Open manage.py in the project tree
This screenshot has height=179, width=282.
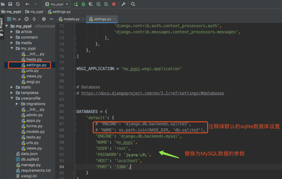30,165
